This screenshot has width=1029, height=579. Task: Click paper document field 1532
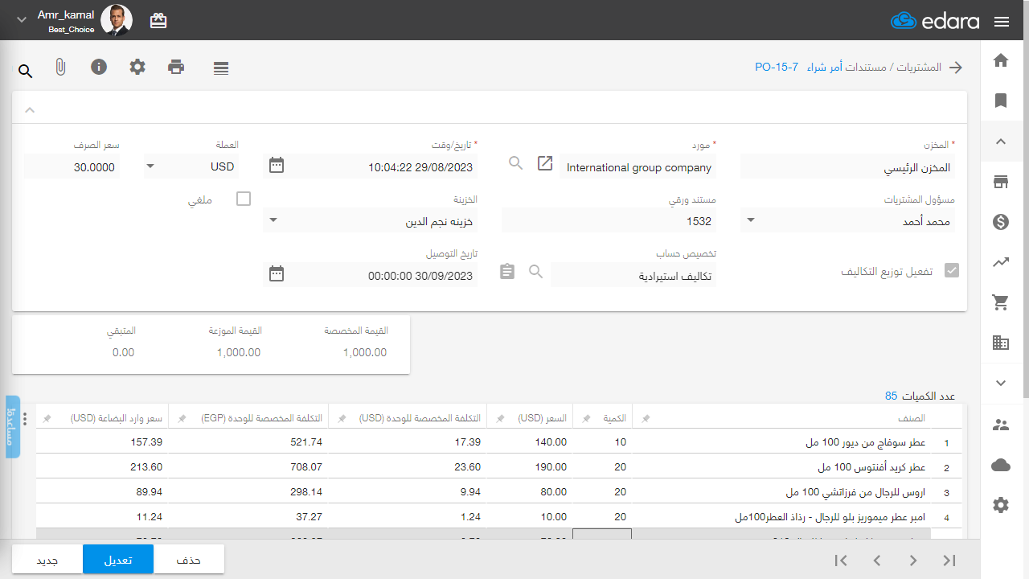click(609, 221)
